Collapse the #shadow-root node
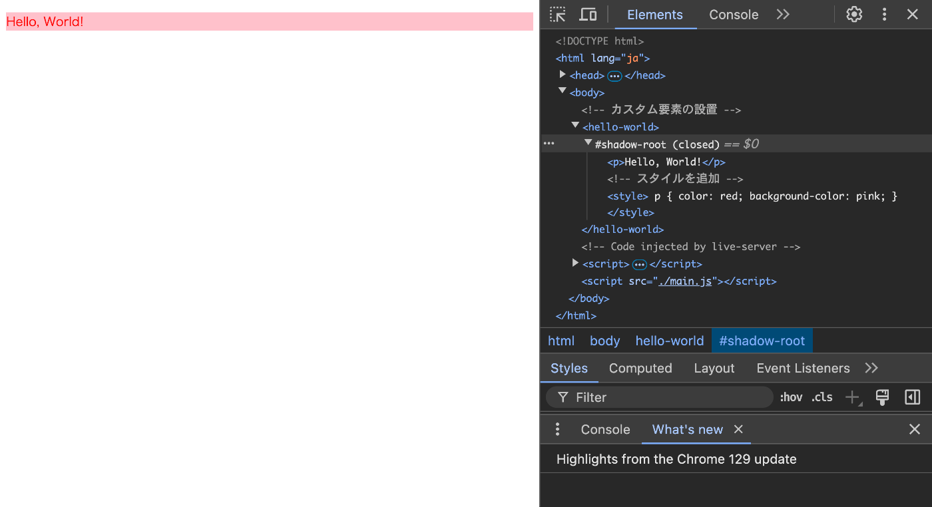Screen dimensions: 932x507 tap(588, 142)
